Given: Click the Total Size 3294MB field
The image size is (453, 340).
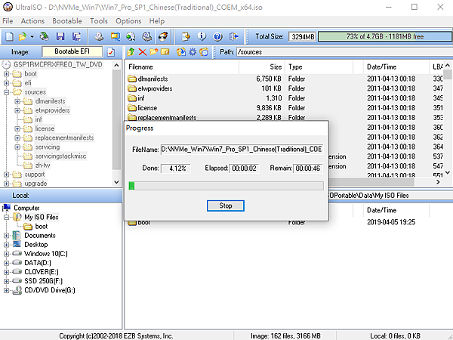Looking at the screenshot, I should click(302, 37).
